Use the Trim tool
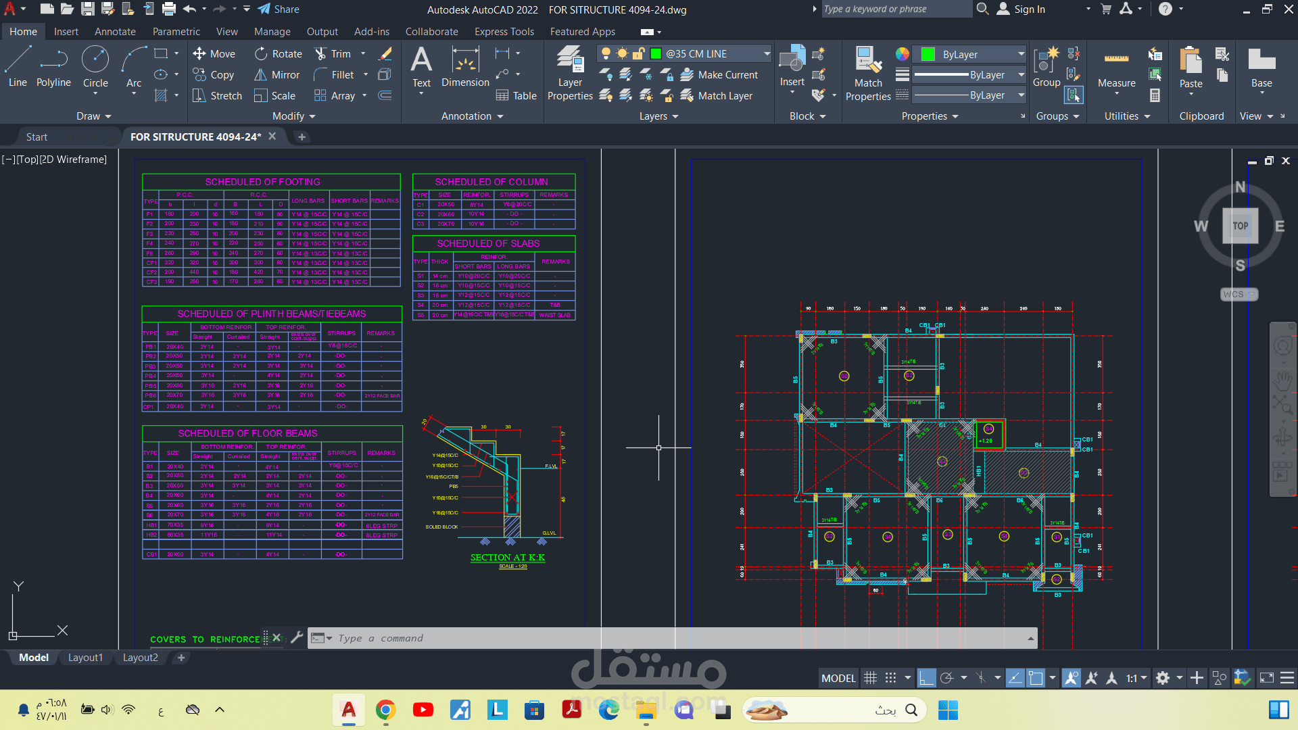The width and height of the screenshot is (1298, 730). click(333, 54)
